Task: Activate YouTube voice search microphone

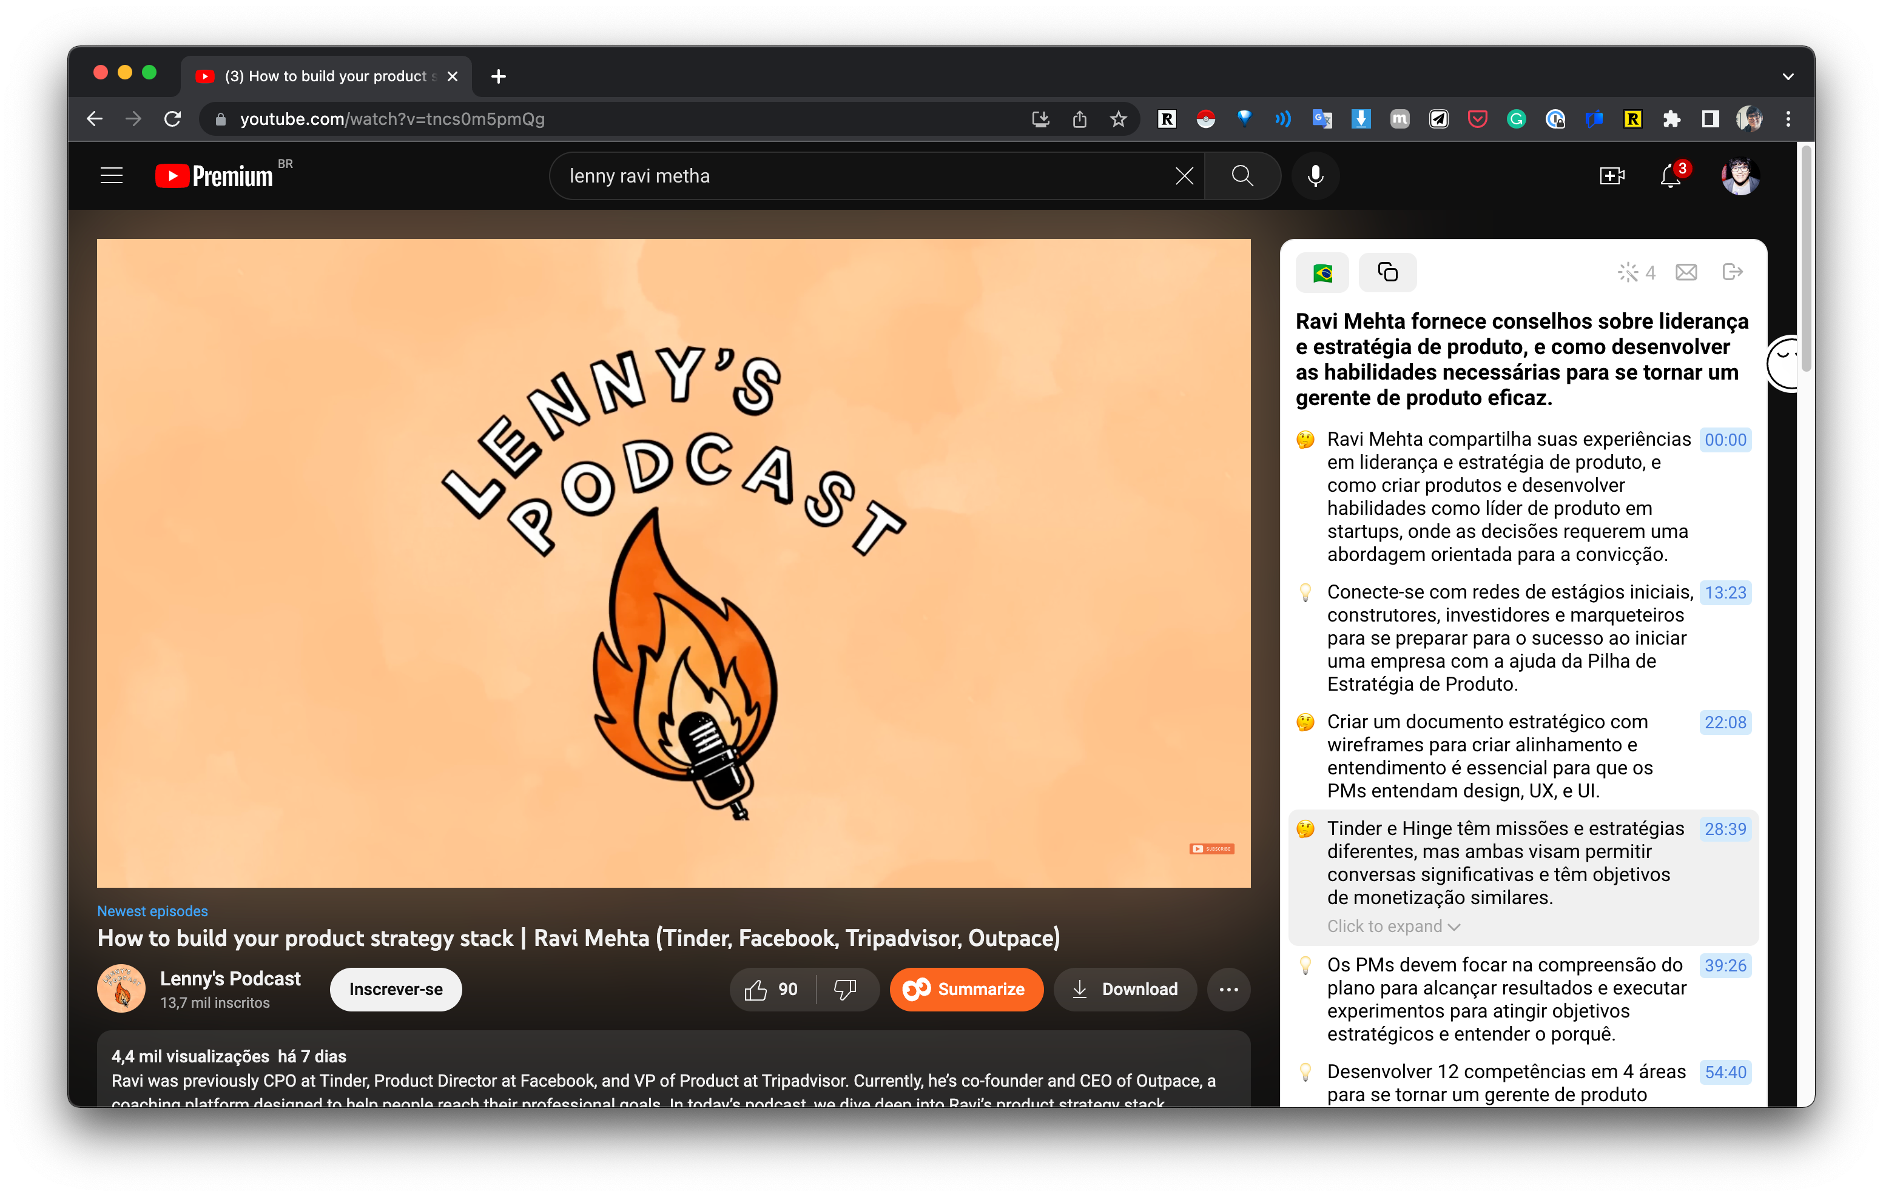Action: (1315, 175)
